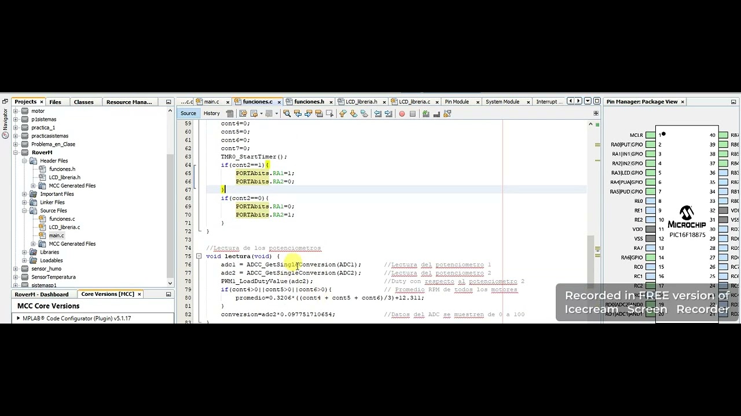Viewport: 741px width, 416px height.
Task: Expand the Important Files folder
Action: 25,194
